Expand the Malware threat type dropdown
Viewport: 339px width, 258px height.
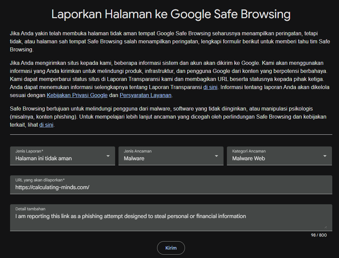pyautogui.click(x=171, y=156)
